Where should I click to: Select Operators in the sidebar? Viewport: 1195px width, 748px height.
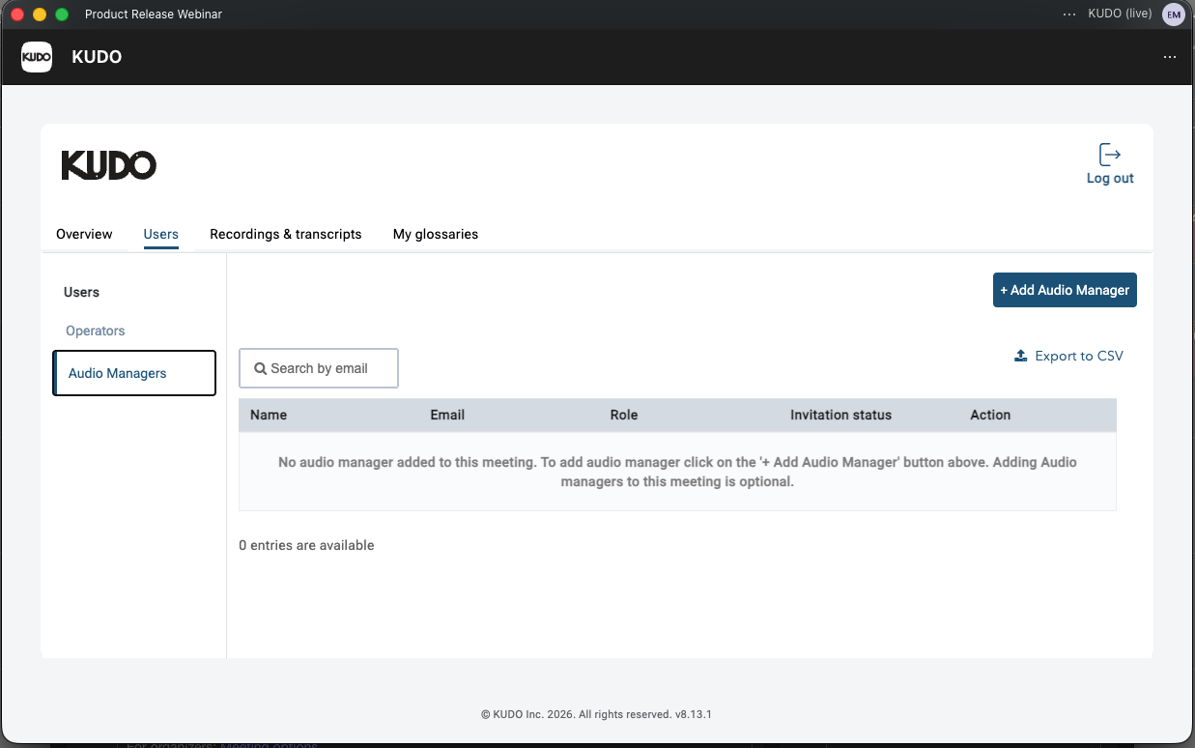95,331
